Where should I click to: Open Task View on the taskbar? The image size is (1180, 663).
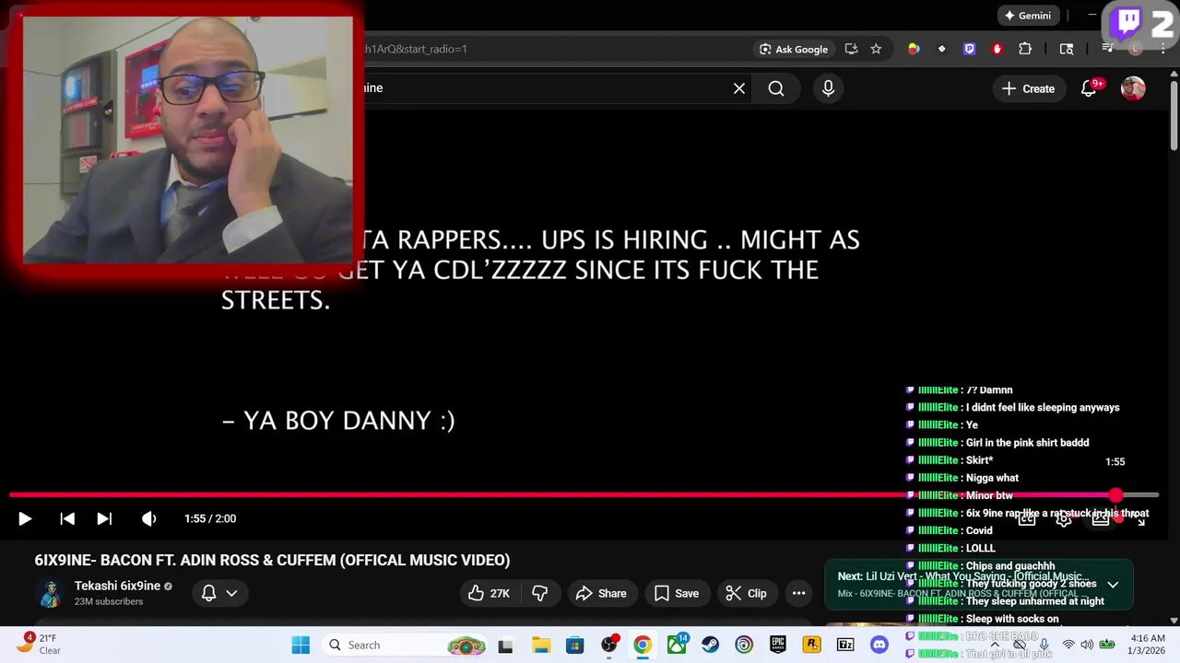coord(505,646)
